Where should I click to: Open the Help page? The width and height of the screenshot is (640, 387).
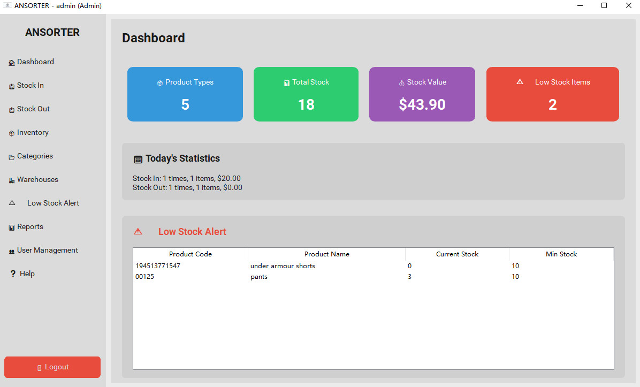(52, 274)
